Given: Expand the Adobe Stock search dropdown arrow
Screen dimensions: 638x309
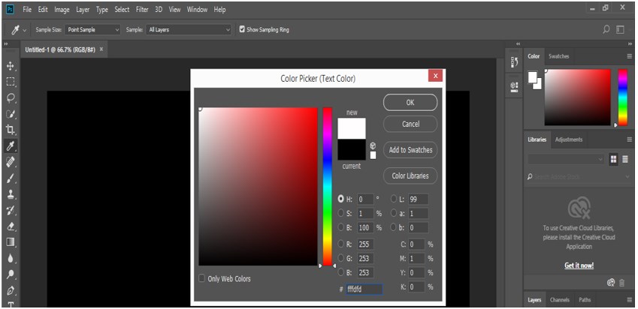Looking at the screenshot, I should point(627,177).
